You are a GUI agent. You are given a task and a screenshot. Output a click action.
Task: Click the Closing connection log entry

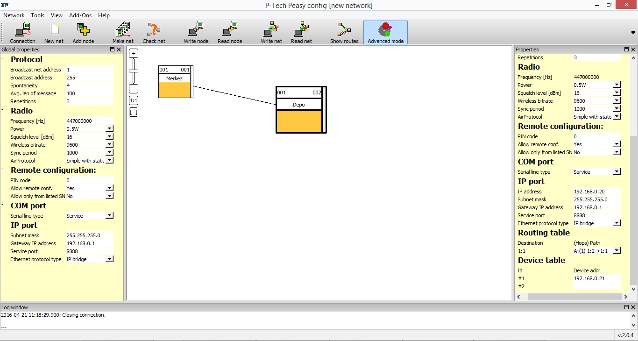click(x=53, y=315)
